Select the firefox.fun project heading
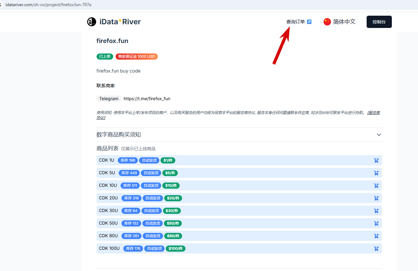418x271 pixels. (x=112, y=41)
